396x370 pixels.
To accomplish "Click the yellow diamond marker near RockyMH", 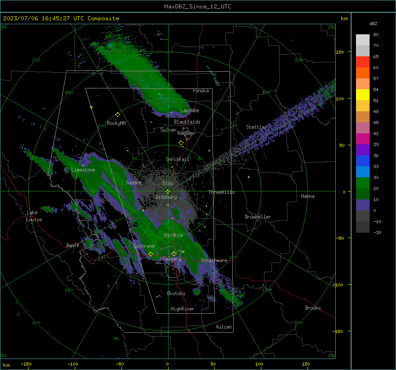I will [x=117, y=115].
